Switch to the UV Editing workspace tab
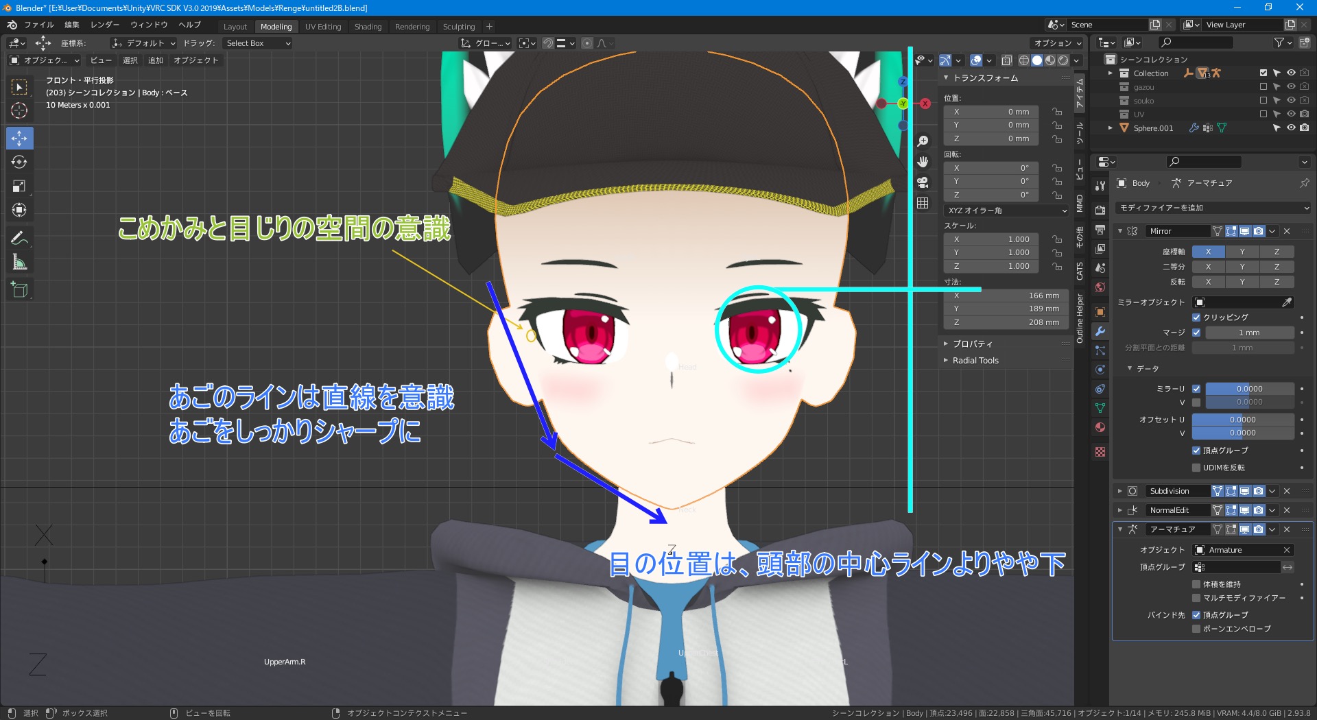The height and width of the screenshot is (720, 1317). coord(323,27)
